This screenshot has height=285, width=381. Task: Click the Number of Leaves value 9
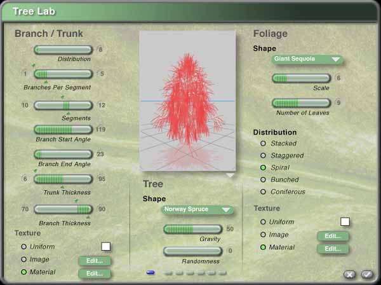point(338,102)
